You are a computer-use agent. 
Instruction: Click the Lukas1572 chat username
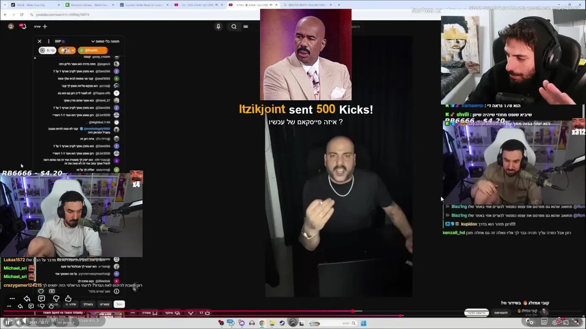[x=15, y=260]
